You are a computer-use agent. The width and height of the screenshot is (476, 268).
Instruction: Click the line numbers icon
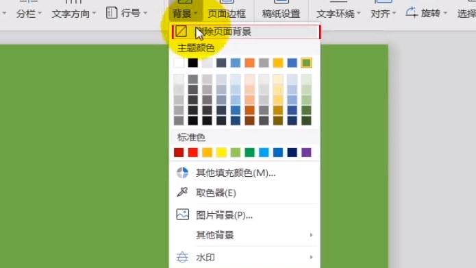(x=112, y=13)
